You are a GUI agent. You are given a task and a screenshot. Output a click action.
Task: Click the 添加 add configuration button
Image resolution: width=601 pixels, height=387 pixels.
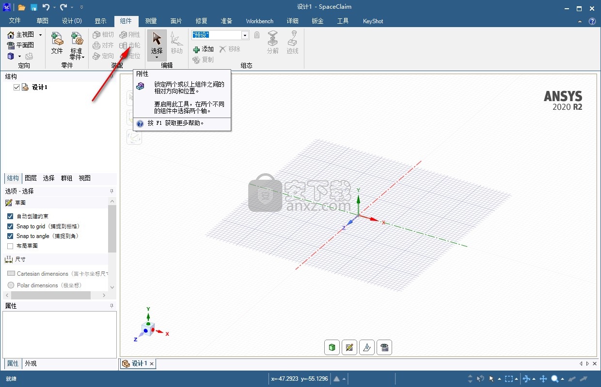[x=203, y=49]
